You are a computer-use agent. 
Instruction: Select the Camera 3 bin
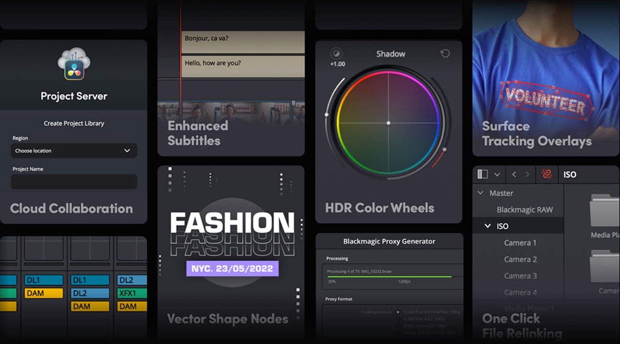point(520,276)
